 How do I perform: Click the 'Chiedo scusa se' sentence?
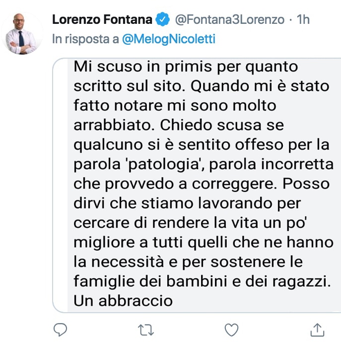[222, 125]
